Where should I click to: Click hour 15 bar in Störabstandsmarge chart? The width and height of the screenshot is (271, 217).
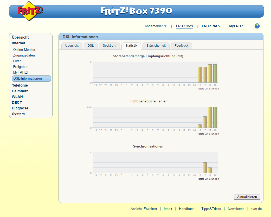(200, 75)
